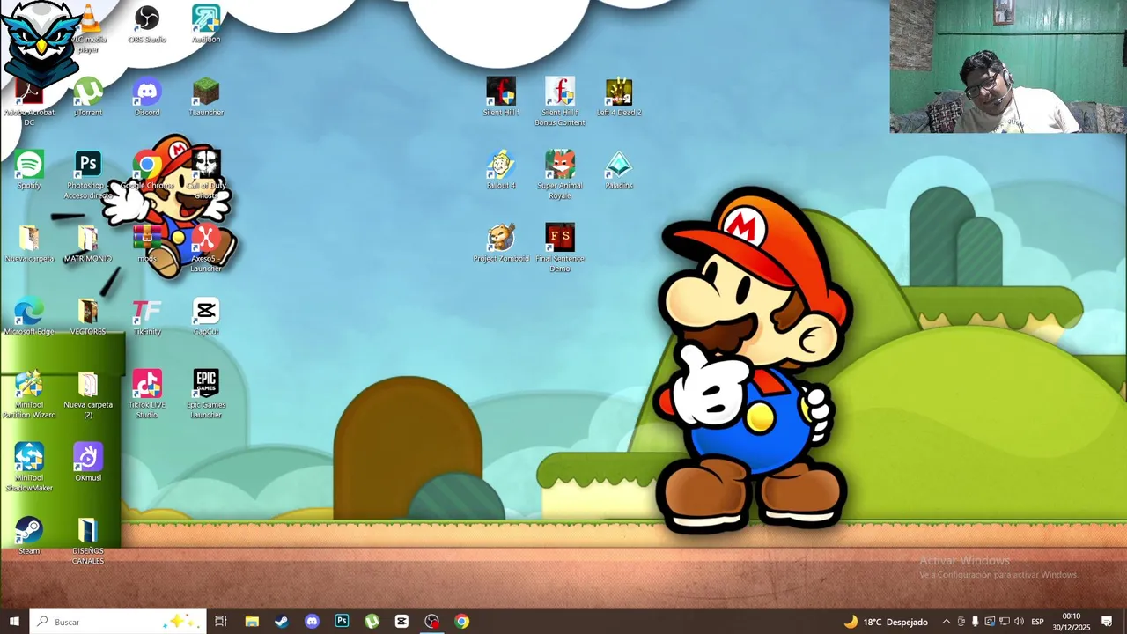Select the Nueva carpeta folder
The height and width of the screenshot is (634, 1127).
click(29, 243)
